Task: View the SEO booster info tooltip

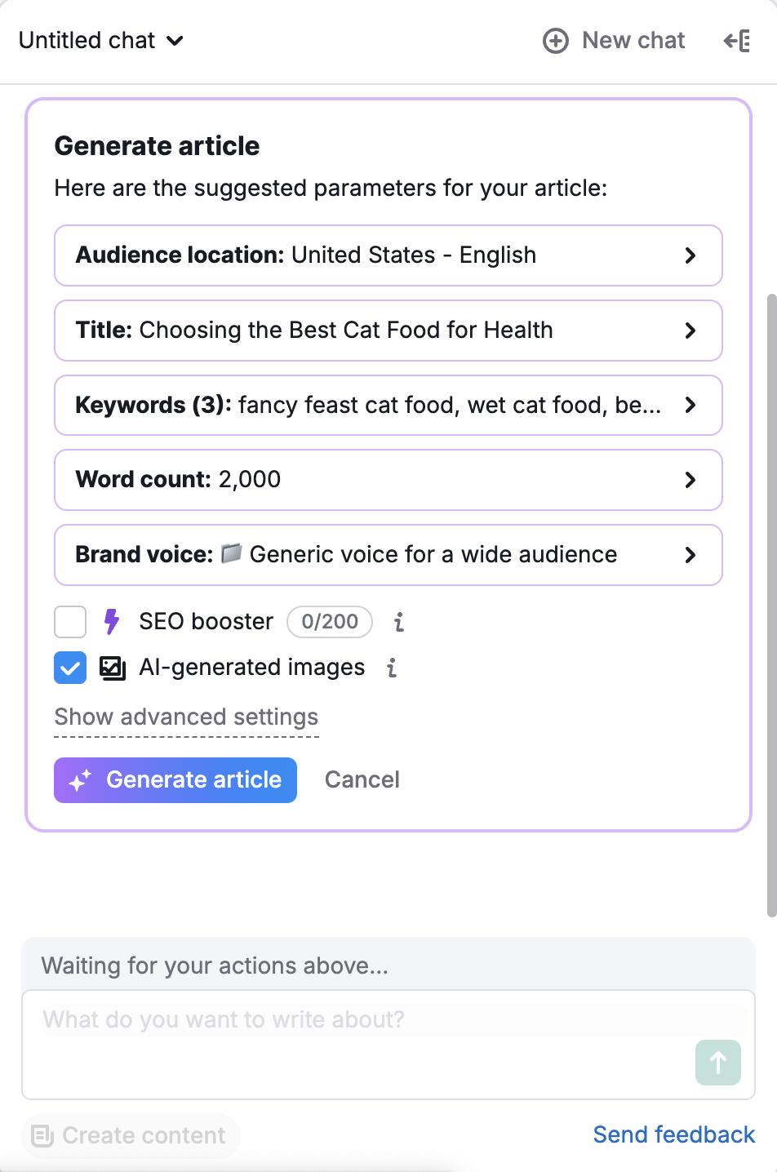Action: click(398, 621)
